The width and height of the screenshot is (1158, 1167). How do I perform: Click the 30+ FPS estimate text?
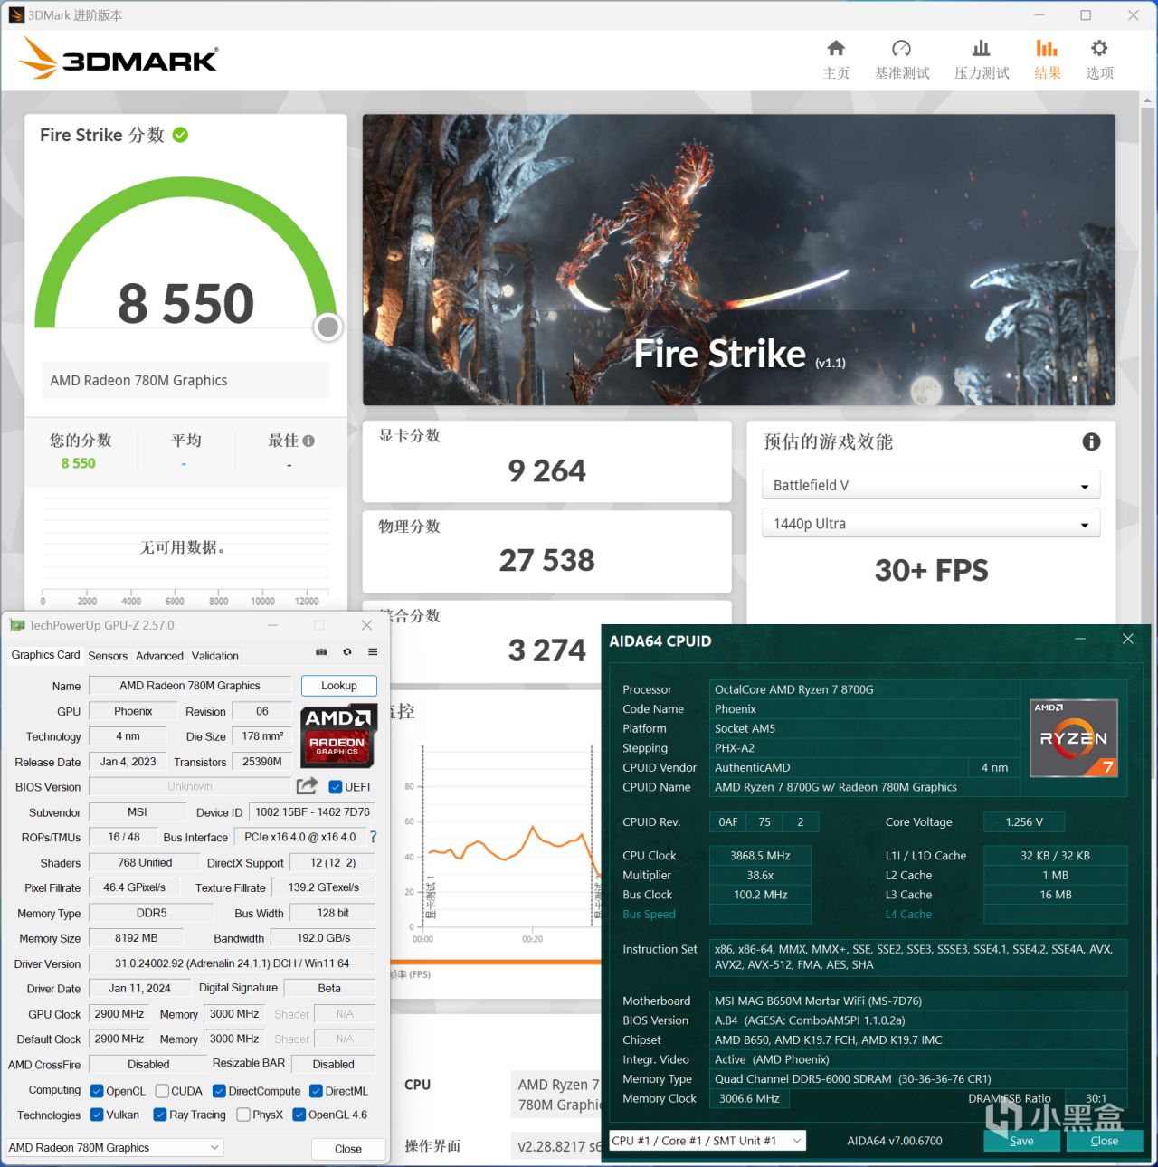(931, 571)
